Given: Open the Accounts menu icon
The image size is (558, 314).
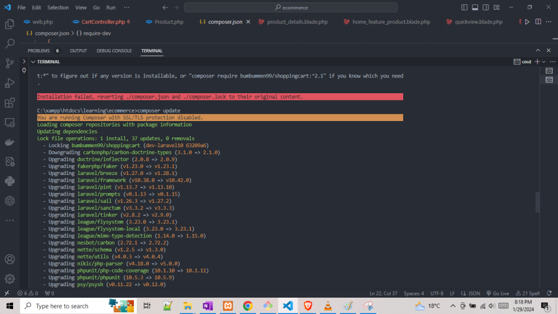Looking at the screenshot, I should pyautogui.click(x=10, y=259).
